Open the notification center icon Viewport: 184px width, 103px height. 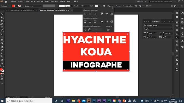[181, 101]
